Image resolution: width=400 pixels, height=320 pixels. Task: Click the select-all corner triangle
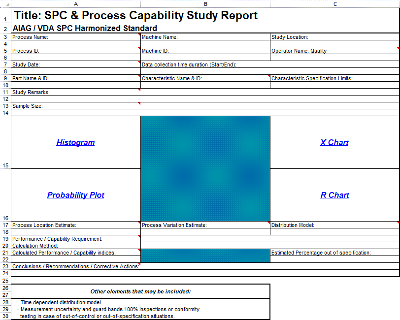(8, 4)
